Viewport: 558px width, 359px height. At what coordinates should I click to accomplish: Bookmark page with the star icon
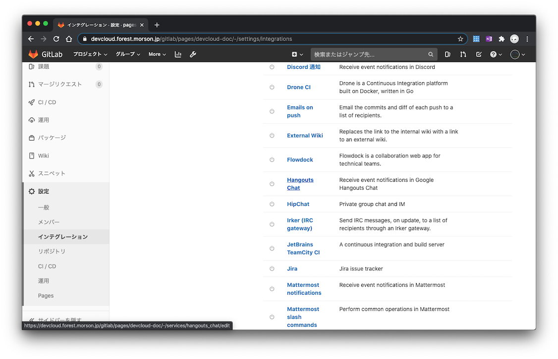point(460,39)
